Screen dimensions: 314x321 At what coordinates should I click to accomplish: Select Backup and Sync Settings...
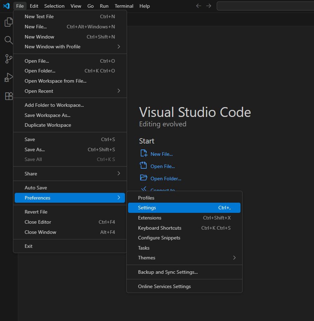coord(184,272)
